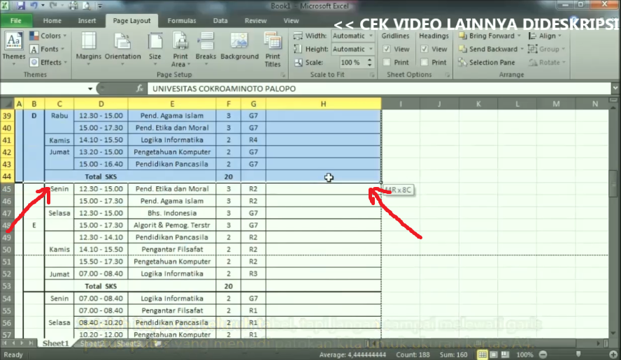The width and height of the screenshot is (621, 360).
Task: Adjust Scale percentage spinner
Action: (x=369, y=62)
